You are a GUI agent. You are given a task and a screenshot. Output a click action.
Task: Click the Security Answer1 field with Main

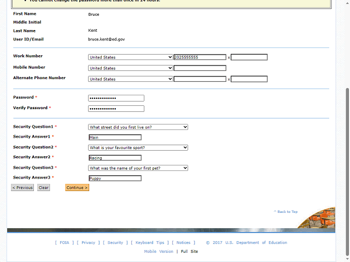[115, 138]
